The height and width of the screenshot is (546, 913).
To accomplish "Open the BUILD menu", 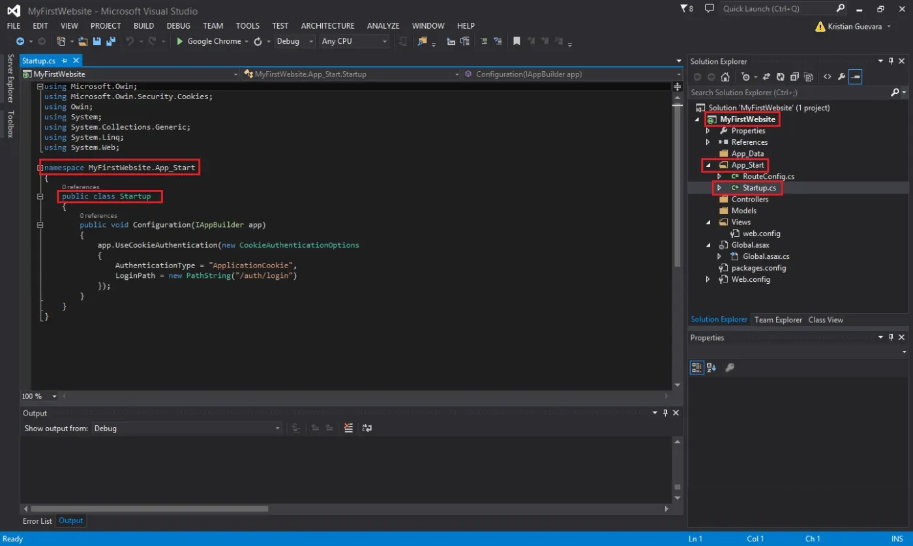I will click(x=143, y=26).
